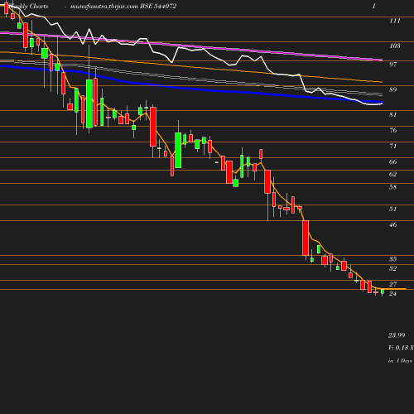Select the 76 price axis label

click(x=393, y=130)
